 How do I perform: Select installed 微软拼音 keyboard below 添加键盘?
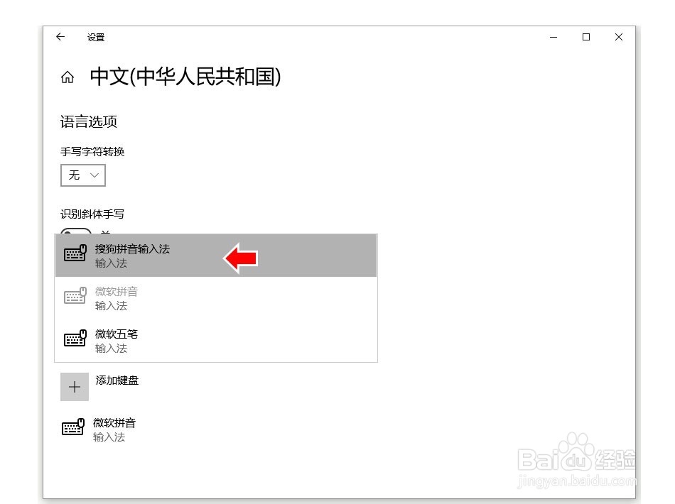point(99,429)
